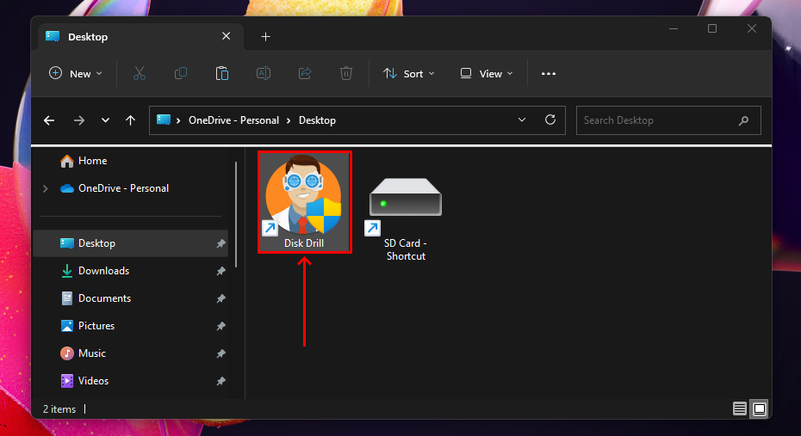801x436 pixels.
Task: Click the navigation pane scrollbar
Action: coord(236,214)
